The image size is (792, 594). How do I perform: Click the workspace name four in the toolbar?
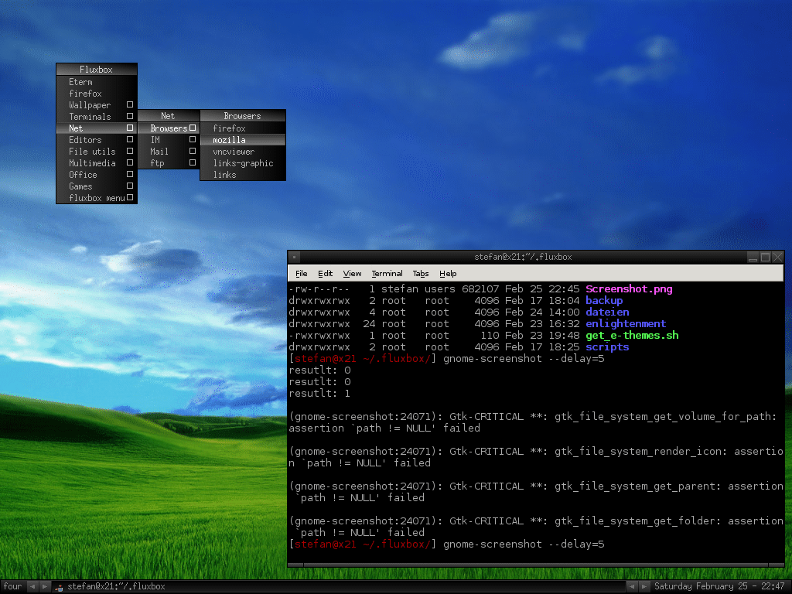click(x=12, y=586)
